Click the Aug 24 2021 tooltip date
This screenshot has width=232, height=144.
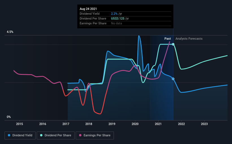[x=88, y=9]
